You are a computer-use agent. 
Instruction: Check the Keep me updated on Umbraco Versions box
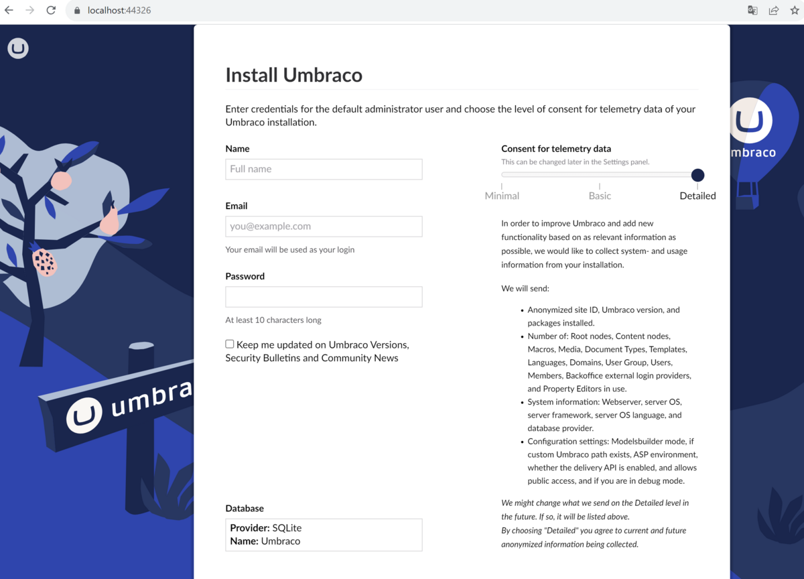(230, 344)
